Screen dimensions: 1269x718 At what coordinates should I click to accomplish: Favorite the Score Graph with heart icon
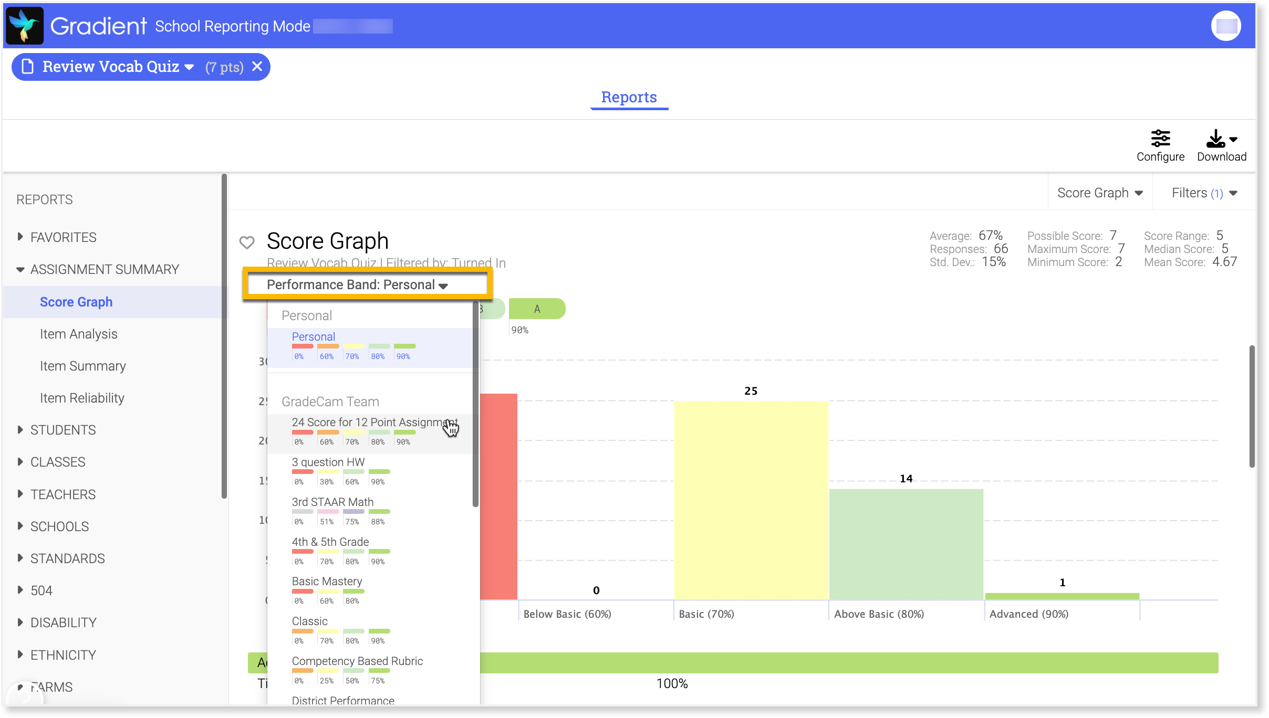[247, 242]
